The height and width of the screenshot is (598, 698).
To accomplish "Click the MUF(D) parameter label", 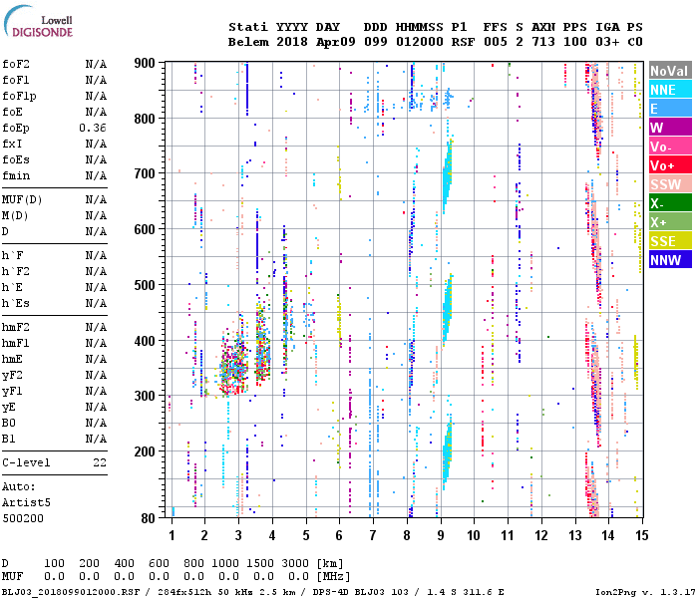I will 22,199.
